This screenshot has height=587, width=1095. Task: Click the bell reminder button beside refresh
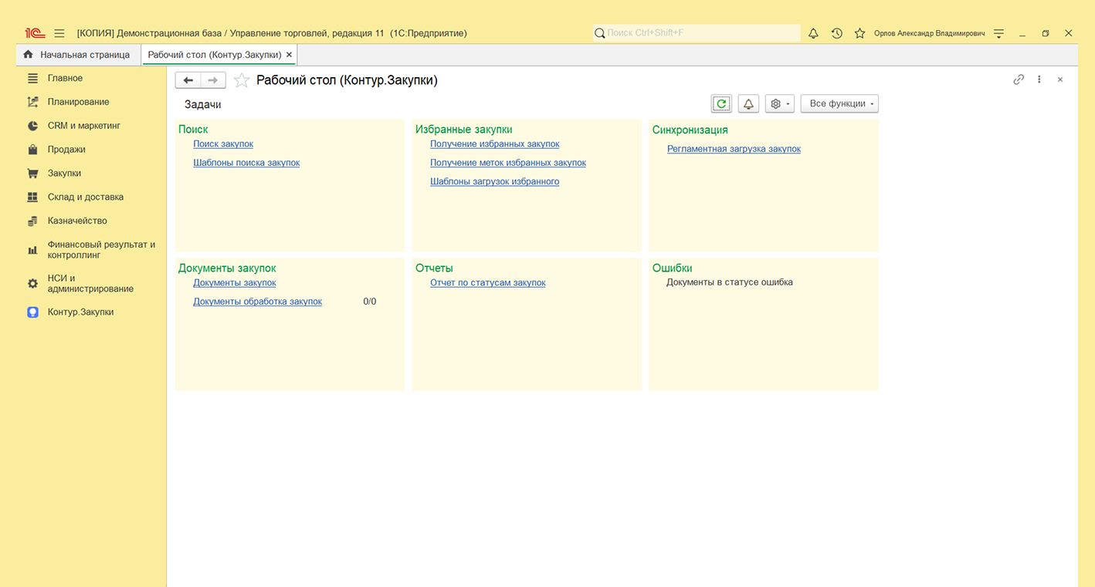coord(748,104)
